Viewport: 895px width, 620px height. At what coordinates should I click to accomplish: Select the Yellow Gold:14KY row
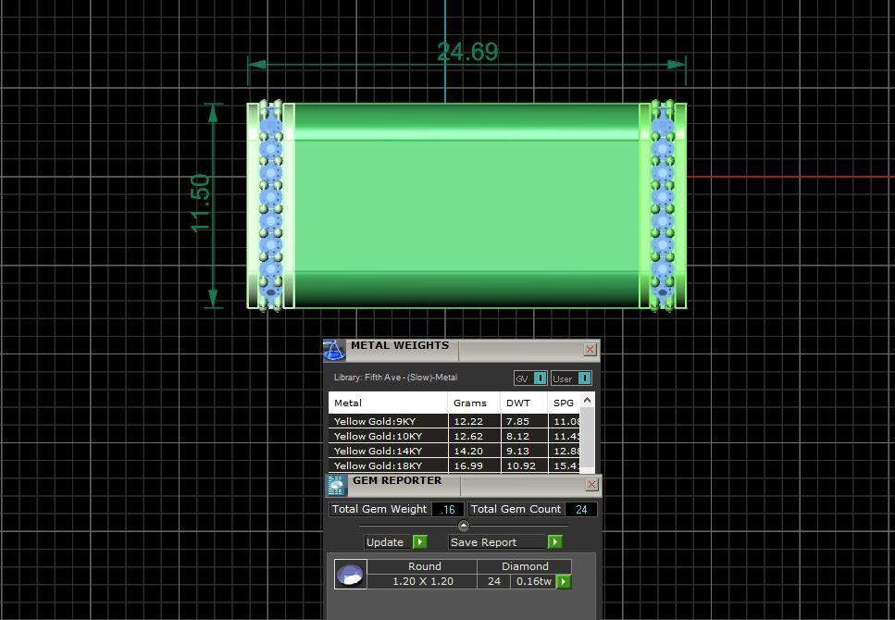(454, 451)
